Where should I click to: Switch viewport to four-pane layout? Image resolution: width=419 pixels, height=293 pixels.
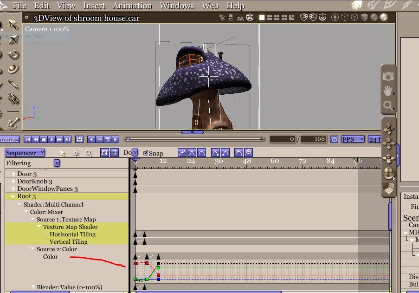(284, 17)
